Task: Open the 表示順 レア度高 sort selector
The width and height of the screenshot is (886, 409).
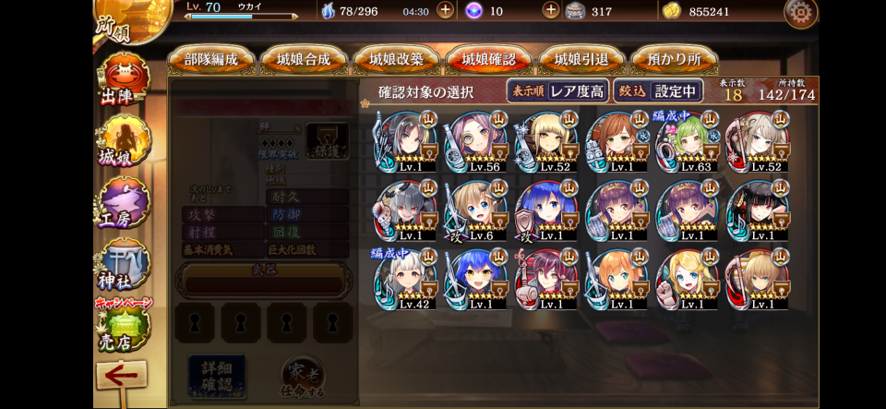Action: [557, 91]
